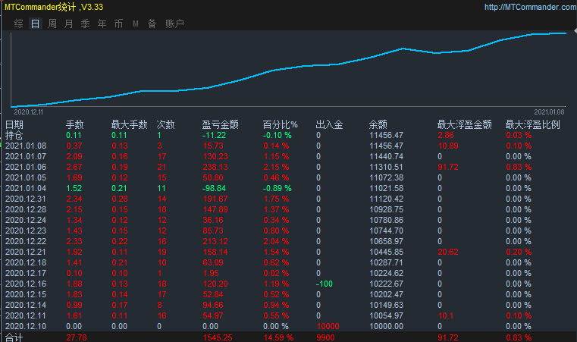Click the 最大浮盈比例 column header

coord(533,125)
